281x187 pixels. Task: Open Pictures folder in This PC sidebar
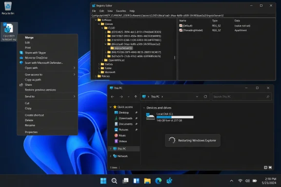click(123, 130)
